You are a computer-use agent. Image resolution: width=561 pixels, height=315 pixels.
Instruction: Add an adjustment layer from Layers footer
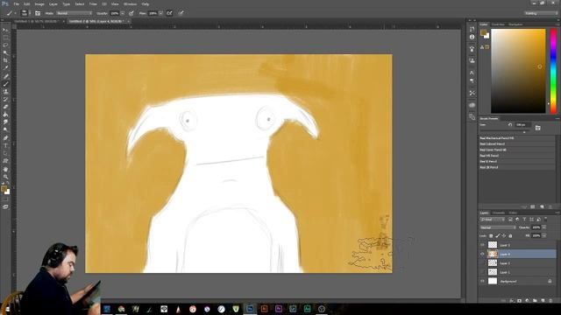point(527,301)
